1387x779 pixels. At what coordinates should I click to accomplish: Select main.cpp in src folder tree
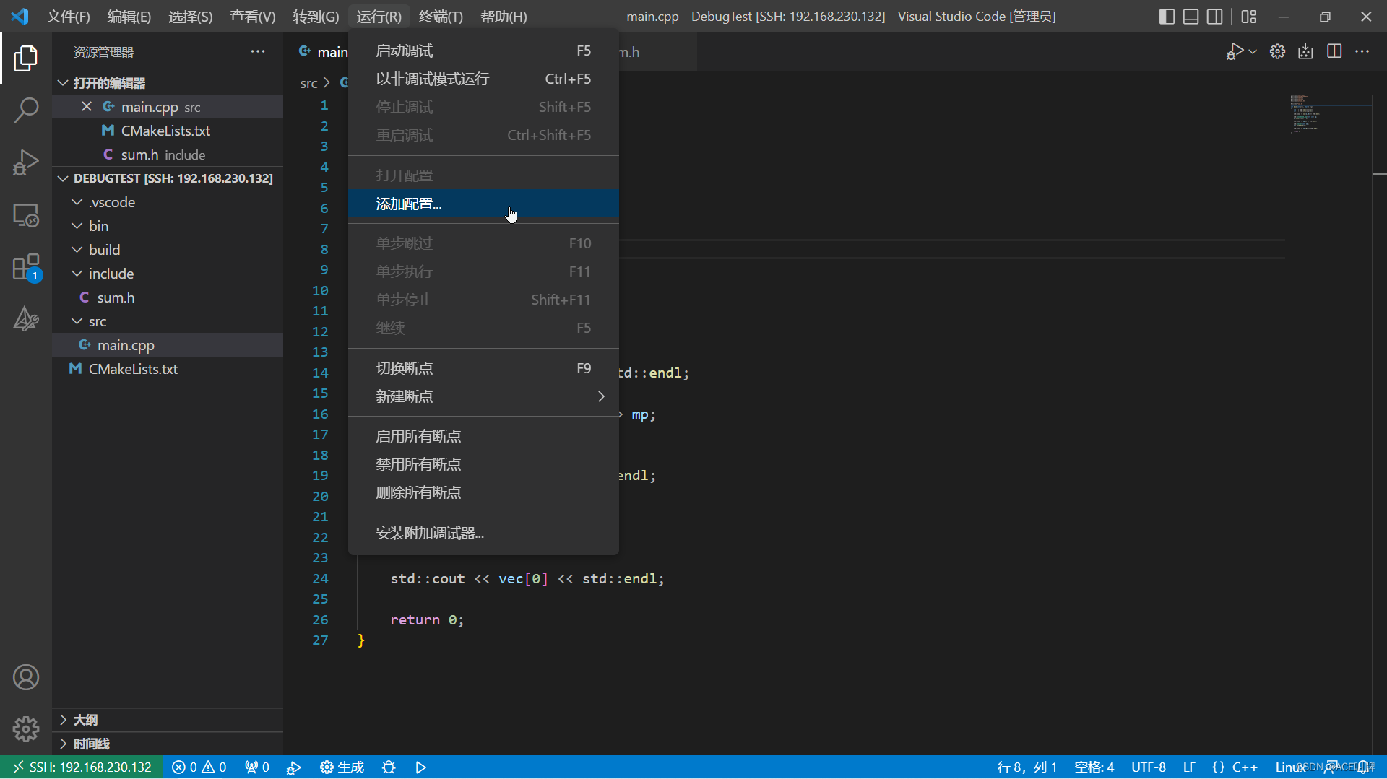coord(168,345)
